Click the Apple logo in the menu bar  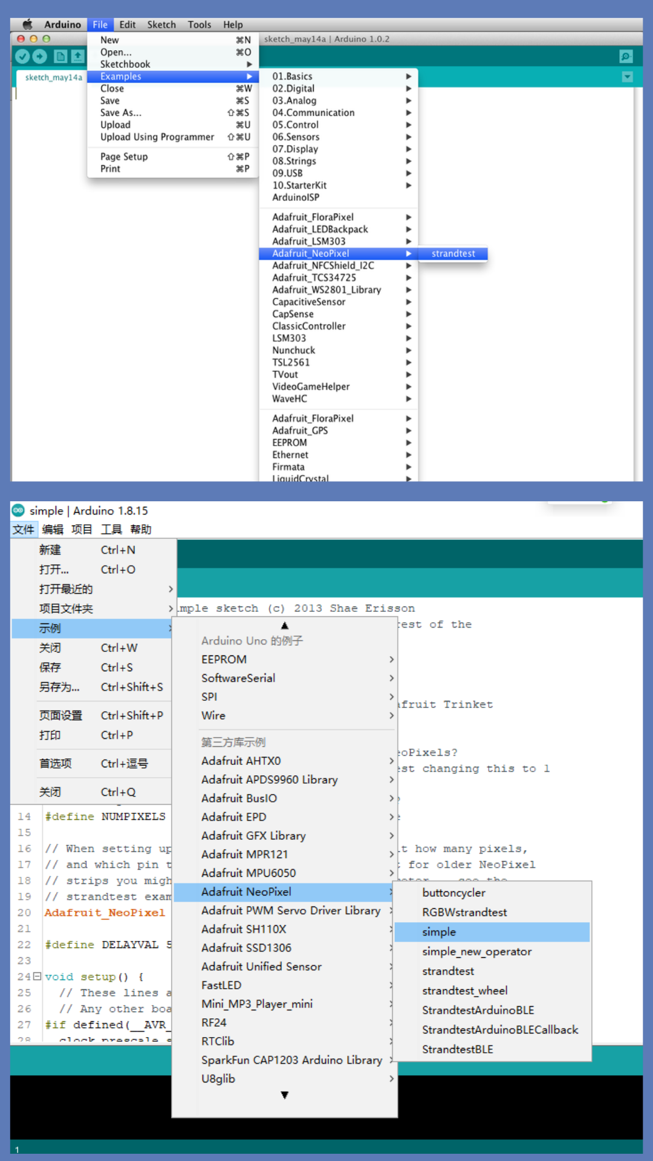[x=27, y=24]
